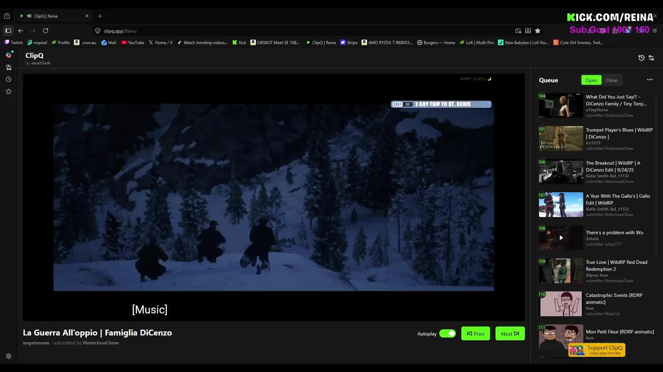This screenshot has width=663, height=372.
Task: Open the gear settings icon at bottom-left sidebar
Action: click(x=8, y=356)
